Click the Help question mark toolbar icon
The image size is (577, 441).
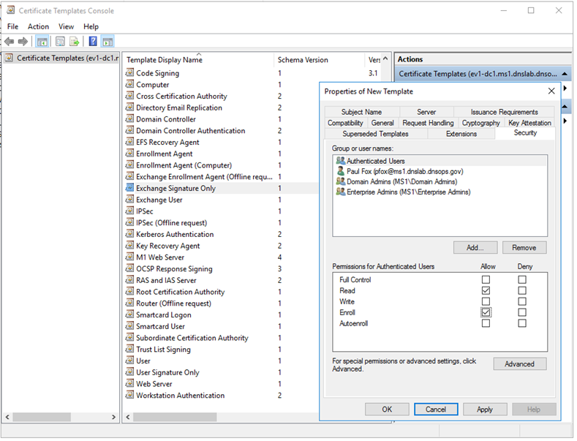(93, 42)
